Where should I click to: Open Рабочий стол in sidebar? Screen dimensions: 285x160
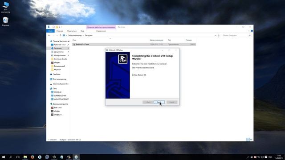pyautogui.click(x=60, y=44)
